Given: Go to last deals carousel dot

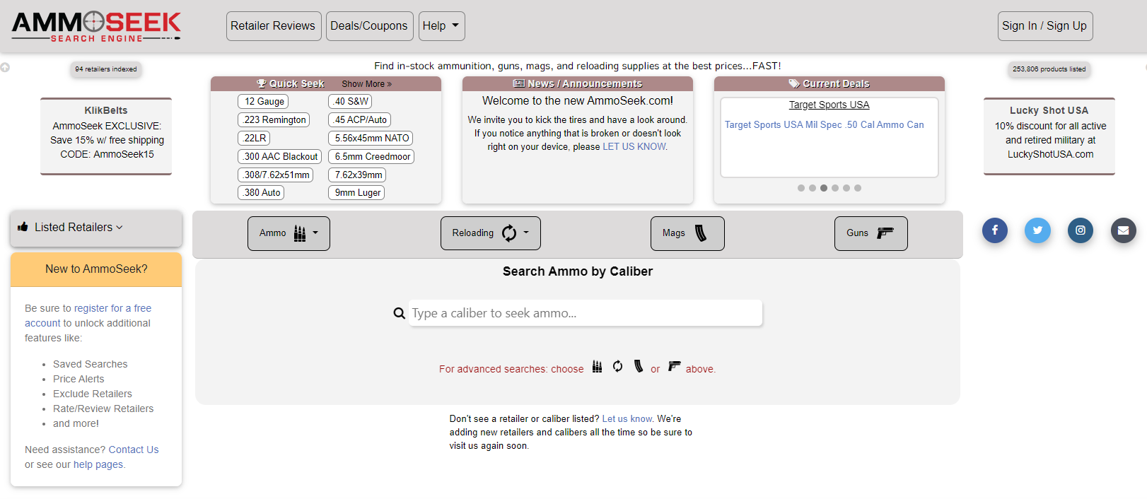Looking at the screenshot, I should point(858,188).
